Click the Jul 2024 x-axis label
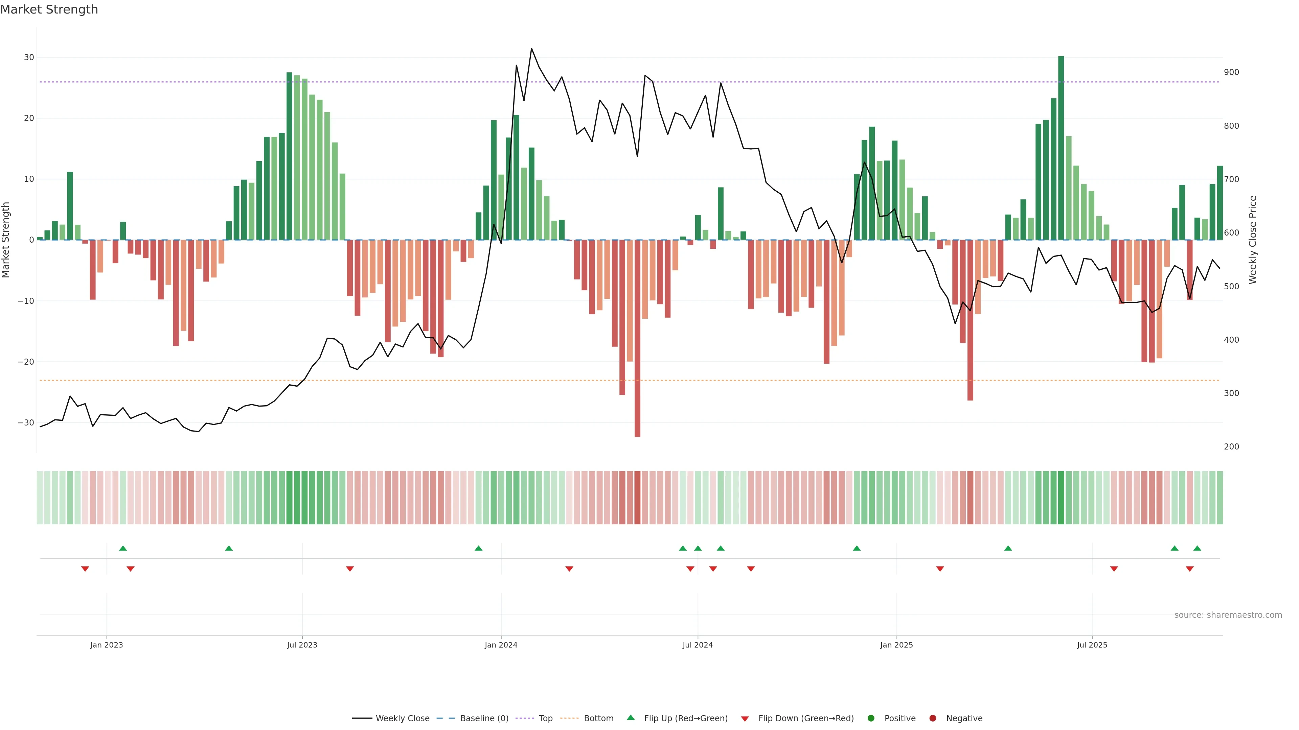This screenshot has width=1299, height=730. pos(698,645)
